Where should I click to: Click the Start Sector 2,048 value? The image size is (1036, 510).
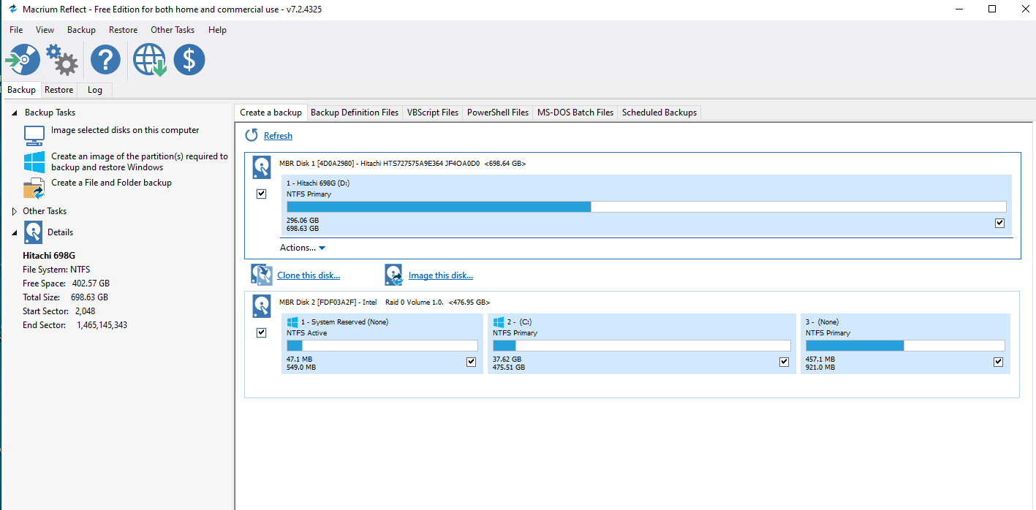pyautogui.click(x=86, y=311)
